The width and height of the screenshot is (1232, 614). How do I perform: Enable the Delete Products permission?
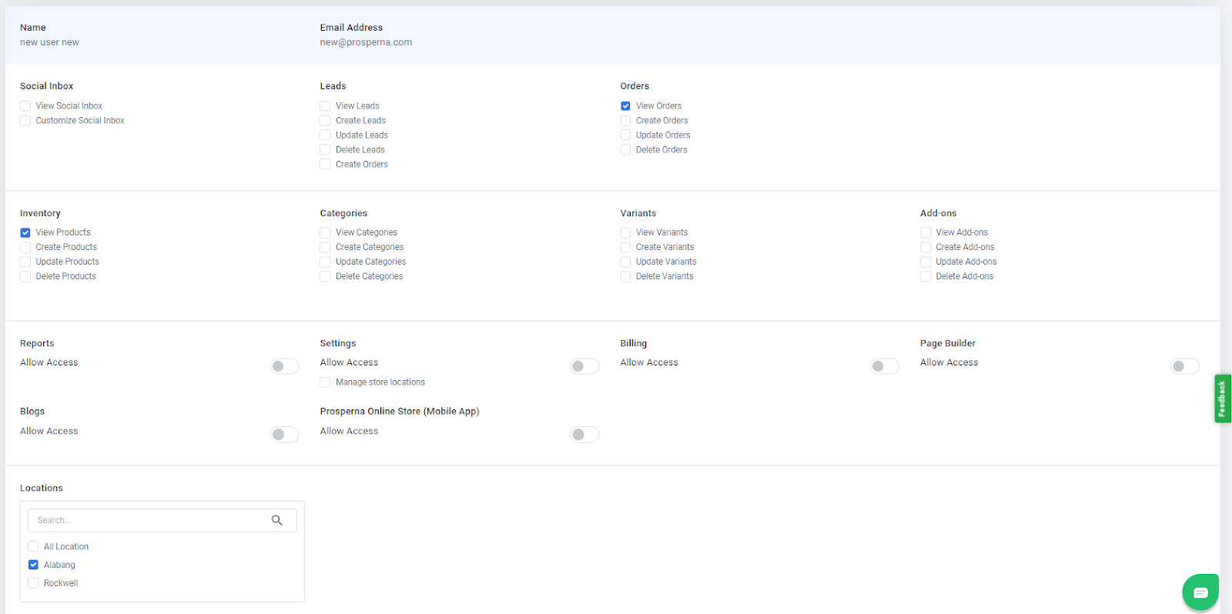pyautogui.click(x=25, y=276)
